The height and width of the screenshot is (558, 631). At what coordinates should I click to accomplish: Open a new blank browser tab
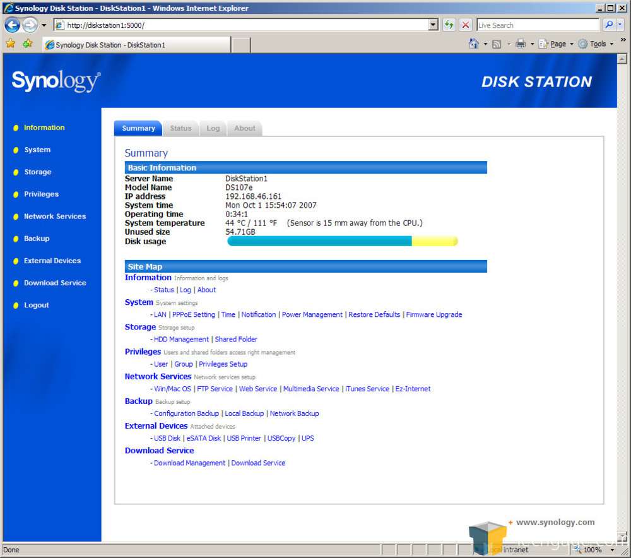coord(241,45)
